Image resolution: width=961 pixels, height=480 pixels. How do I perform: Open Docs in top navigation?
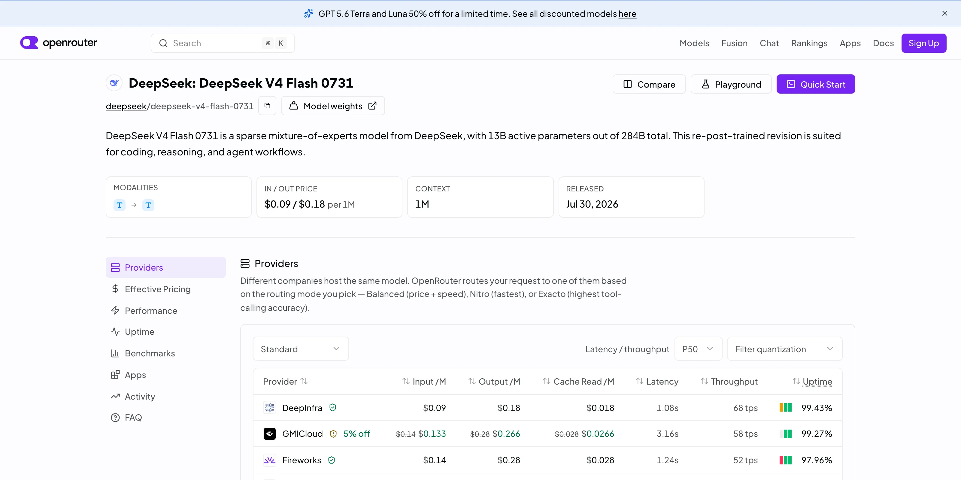pos(883,43)
